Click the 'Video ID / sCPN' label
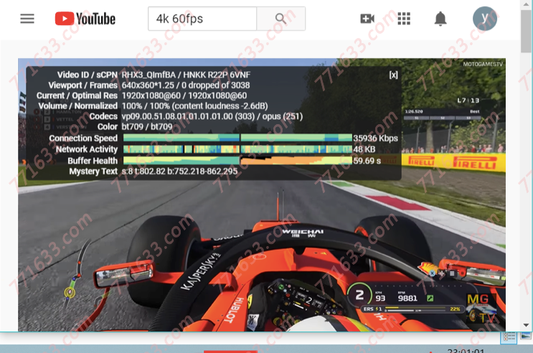 [88, 75]
